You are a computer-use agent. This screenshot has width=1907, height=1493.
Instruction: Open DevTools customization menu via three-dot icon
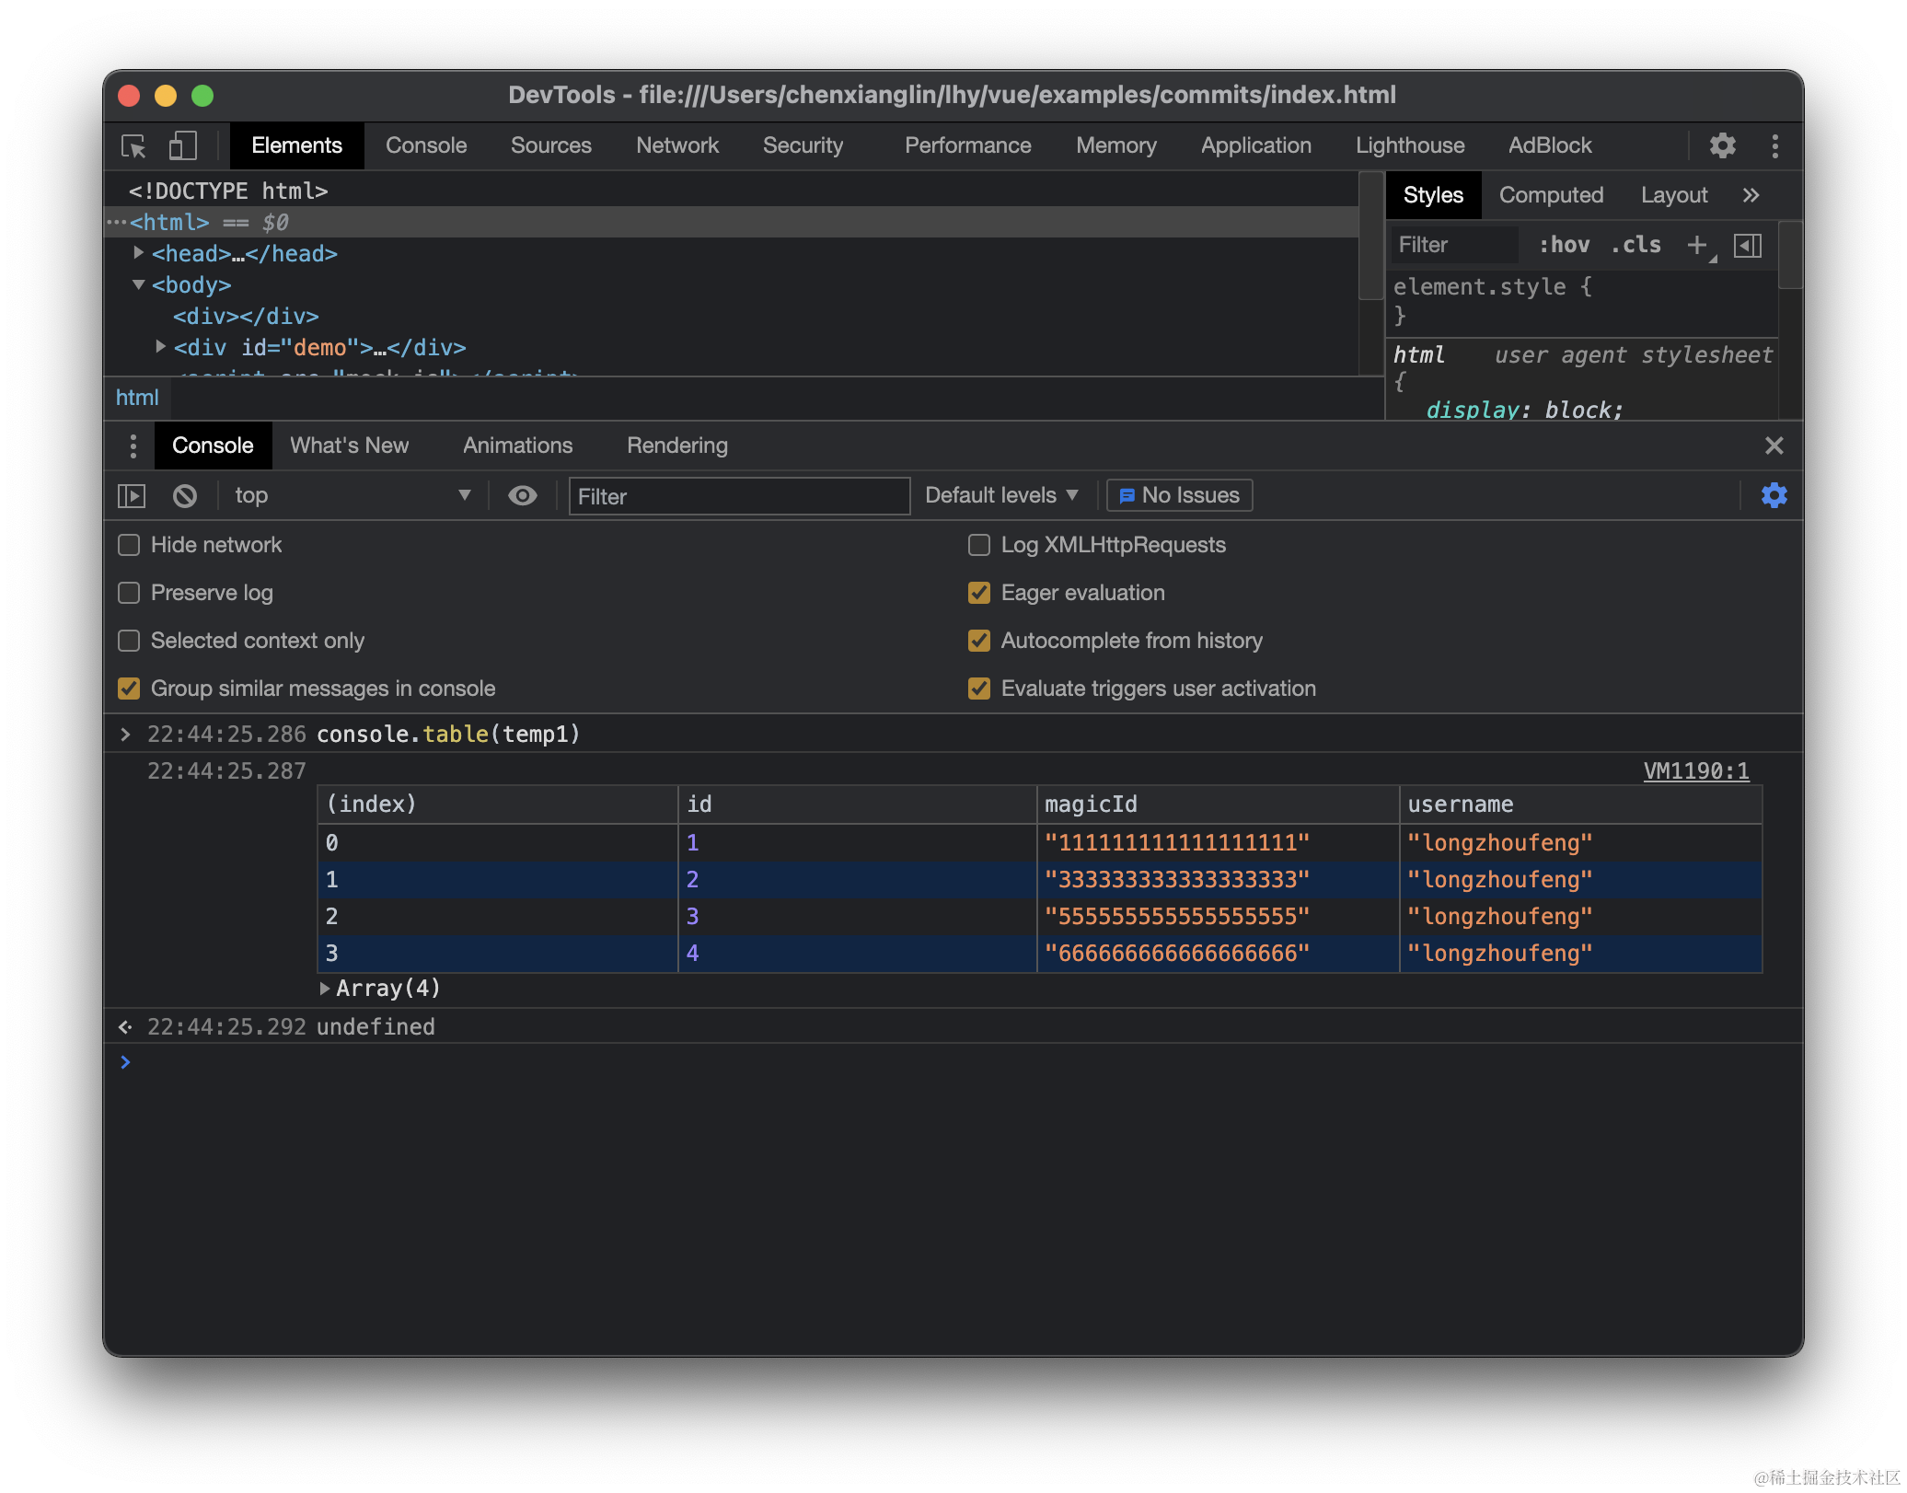pyautogui.click(x=1776, y=145)
